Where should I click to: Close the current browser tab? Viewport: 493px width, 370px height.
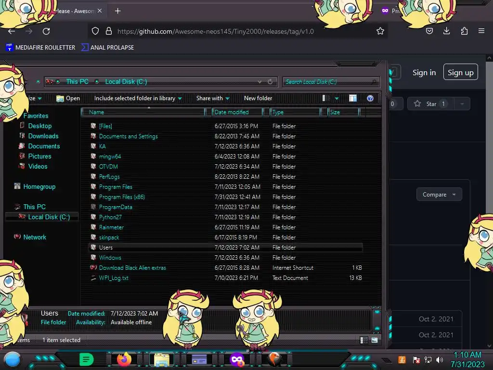(x=100, y=11)
